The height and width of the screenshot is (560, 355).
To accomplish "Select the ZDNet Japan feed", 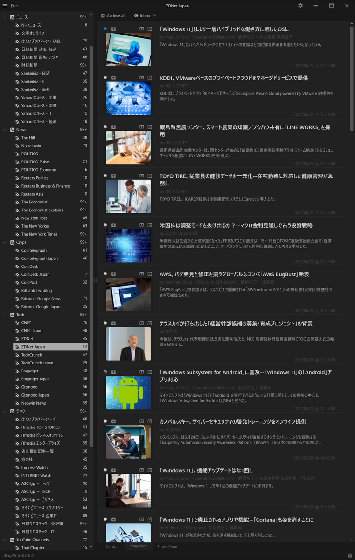I will pyautogui.click(x=50, y=347).
